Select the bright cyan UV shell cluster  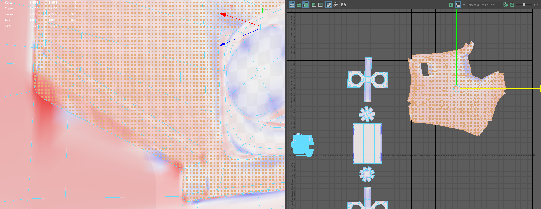click(x=302, y=145)
